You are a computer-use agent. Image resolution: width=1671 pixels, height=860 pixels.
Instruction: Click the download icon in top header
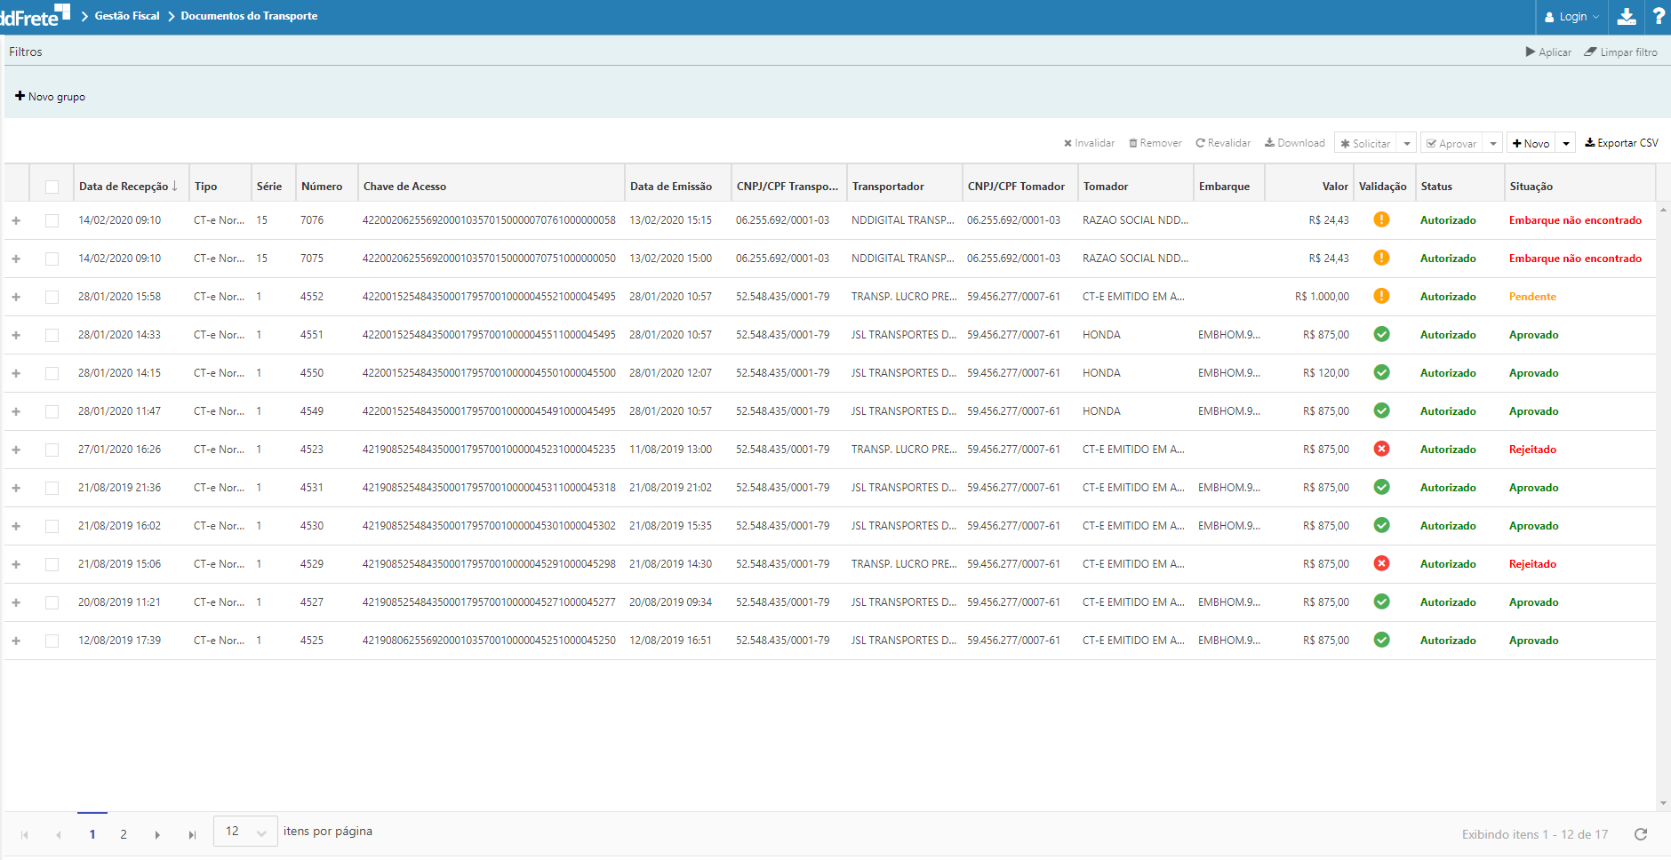click(x=1627, y=17)
